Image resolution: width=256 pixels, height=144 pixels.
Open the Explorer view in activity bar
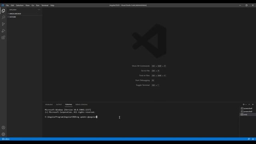tap(3, 11)
